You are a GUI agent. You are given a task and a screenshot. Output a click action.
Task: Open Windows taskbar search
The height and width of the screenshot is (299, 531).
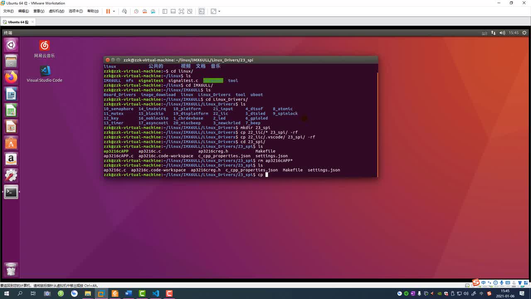20,293
